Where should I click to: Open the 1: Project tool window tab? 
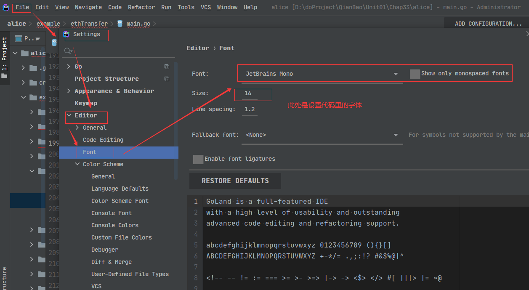point(5,58)
